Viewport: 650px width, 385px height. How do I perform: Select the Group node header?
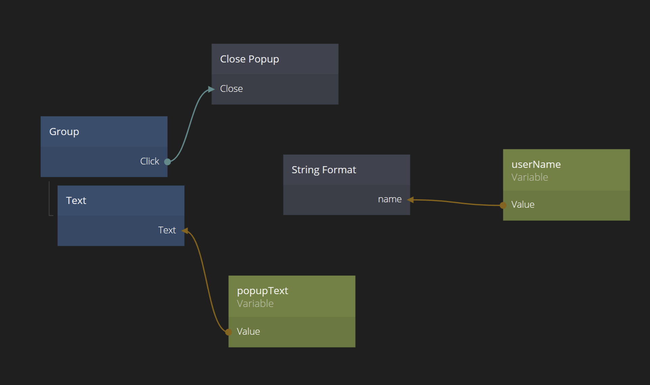coord(104,131)
